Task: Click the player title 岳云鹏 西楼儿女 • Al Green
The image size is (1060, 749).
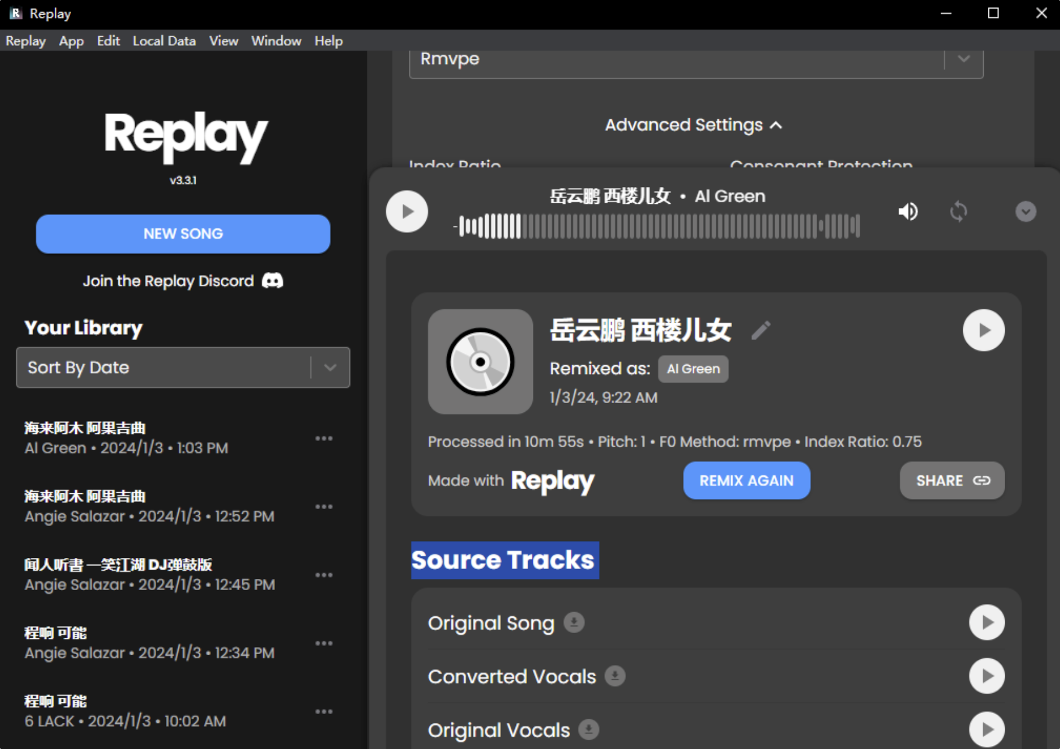Action: pyautogui.click(x=657, y=196)
